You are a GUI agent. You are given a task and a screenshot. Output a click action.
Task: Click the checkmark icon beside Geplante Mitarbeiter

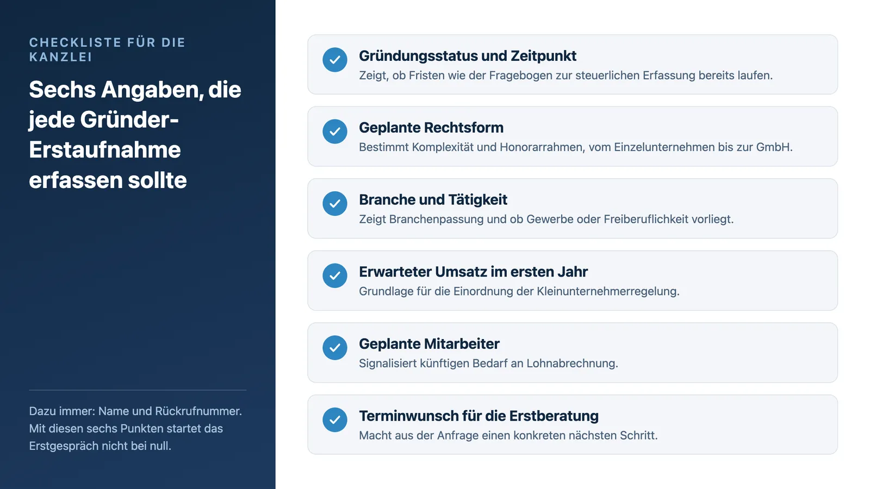pyautogui.click(x=335, y=348)
